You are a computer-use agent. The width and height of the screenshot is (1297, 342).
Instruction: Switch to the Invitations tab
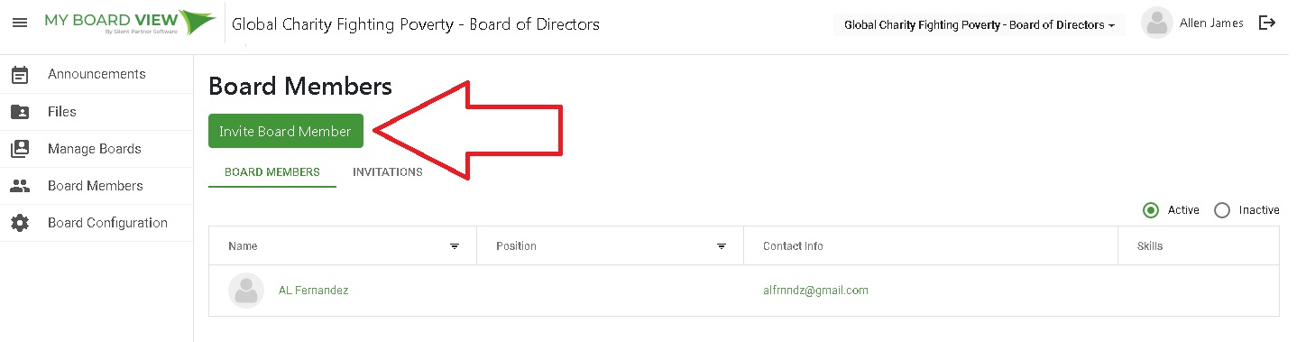coord(388,172)
